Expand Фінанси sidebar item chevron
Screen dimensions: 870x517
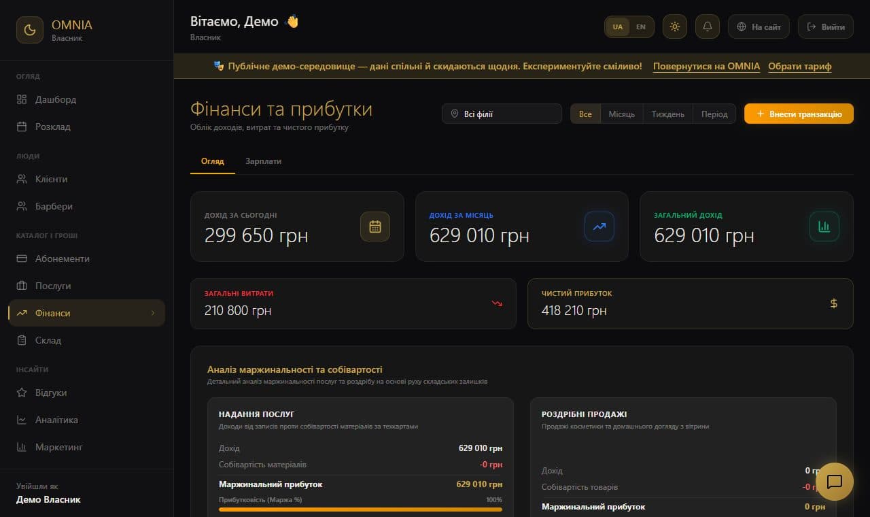click(x=153, y=313)
